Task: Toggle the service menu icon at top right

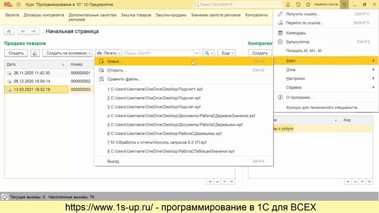Action: pos(344,4)
